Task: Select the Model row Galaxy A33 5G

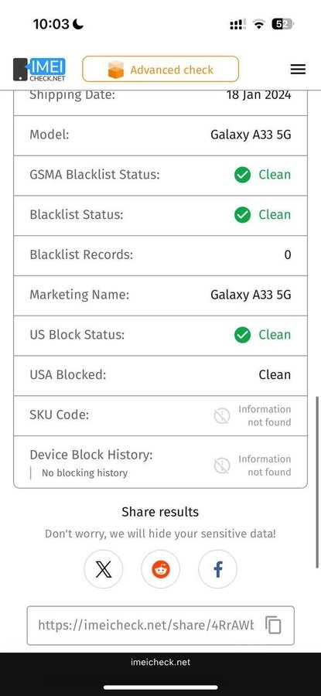Action: coord(160,135)
